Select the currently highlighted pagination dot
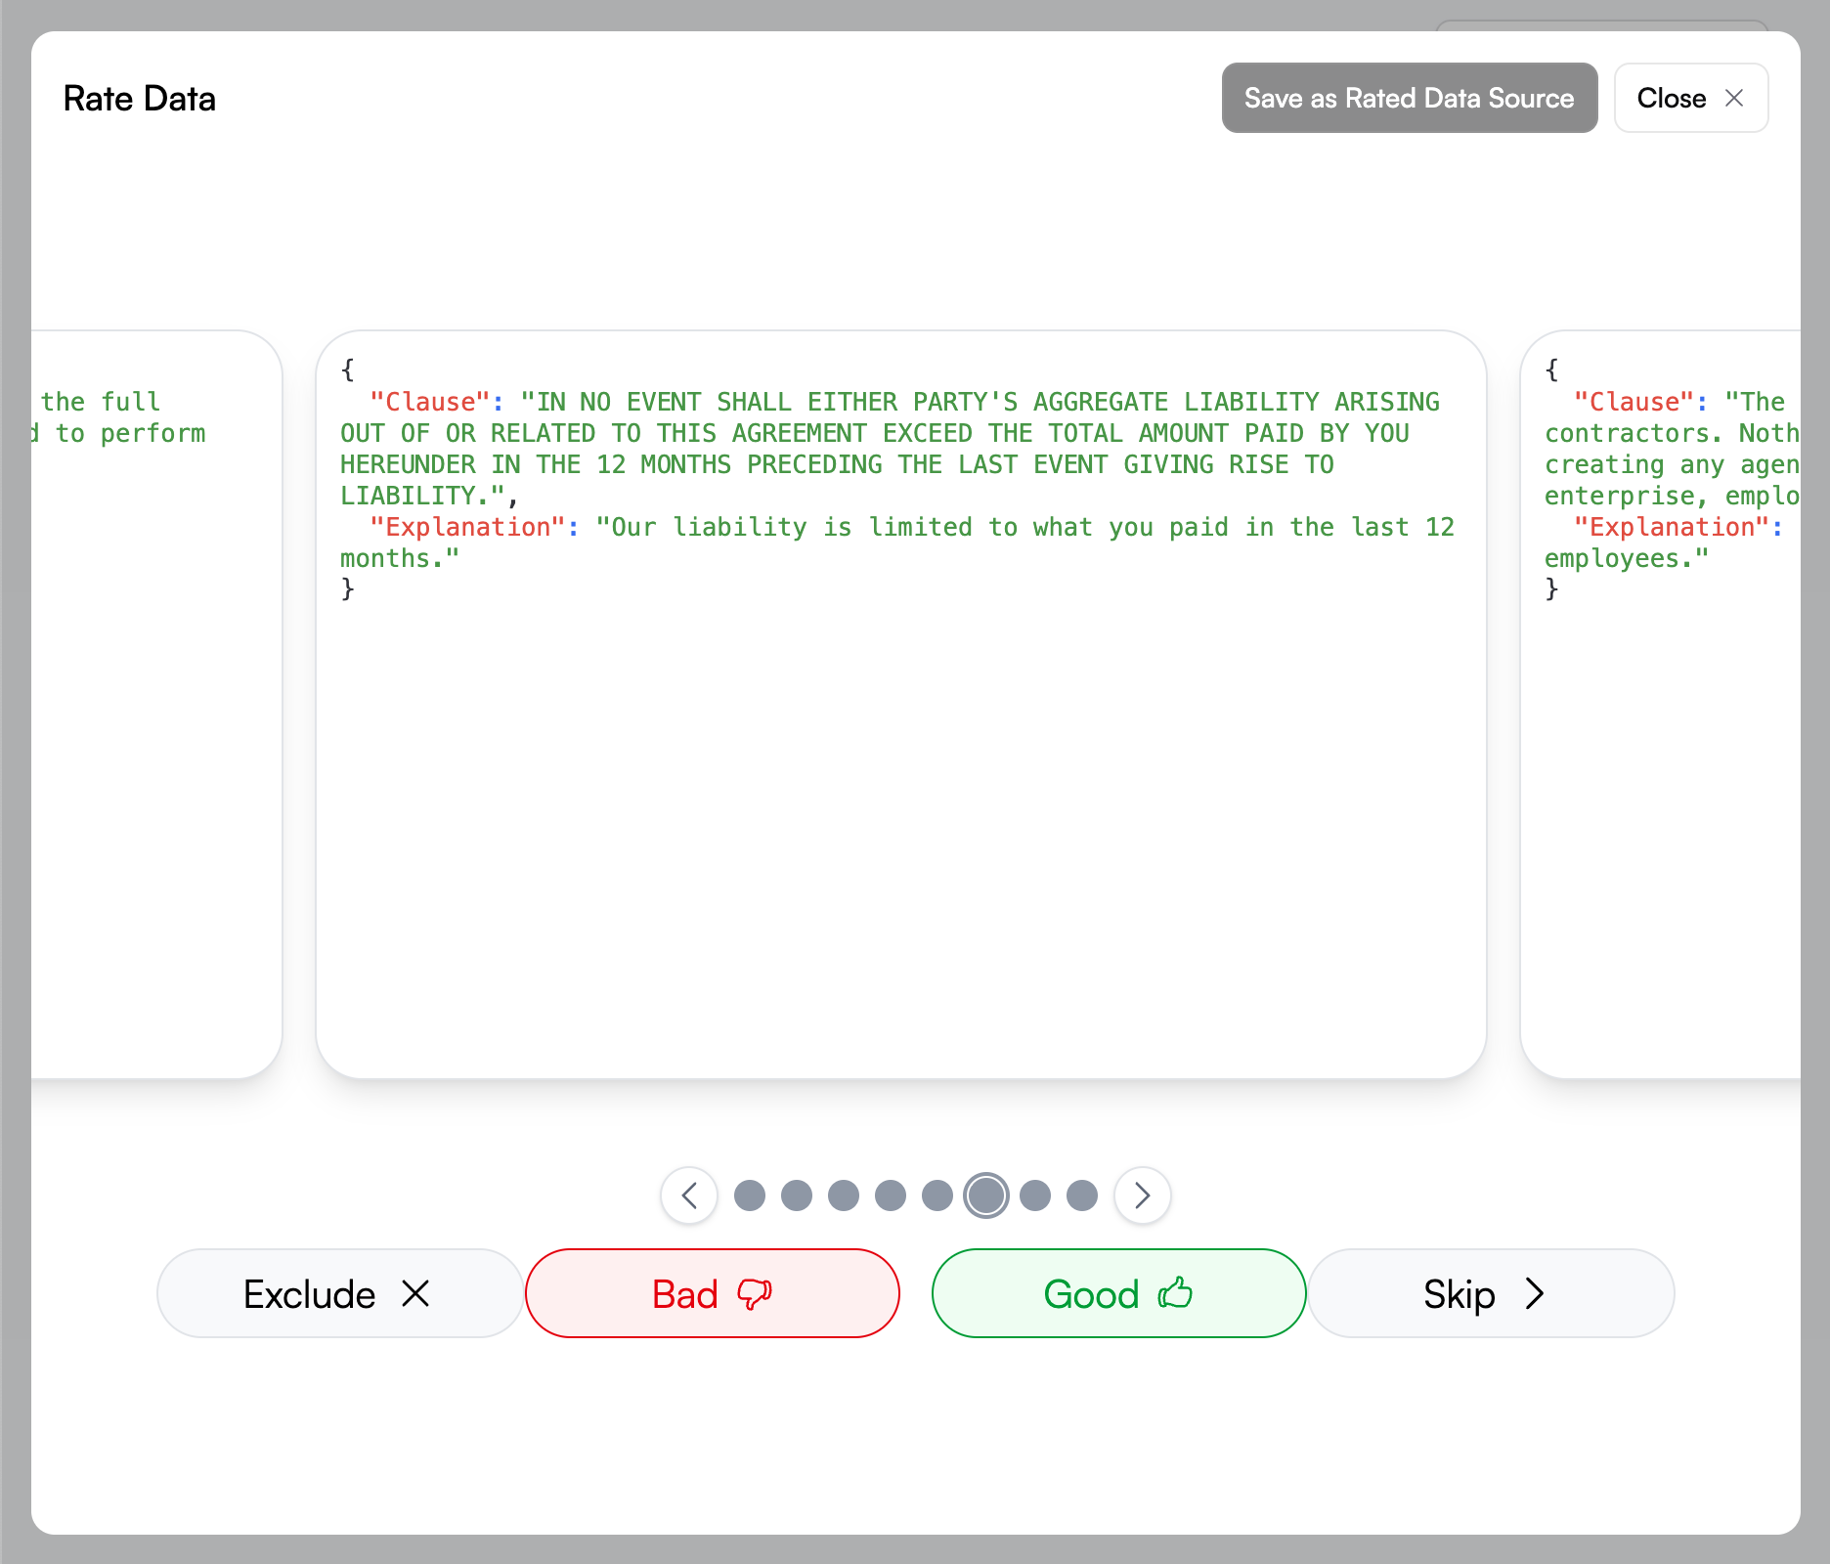The width and height of the screenshot is (1830, 1564). pyautogui.click(x=986, y=1195)
